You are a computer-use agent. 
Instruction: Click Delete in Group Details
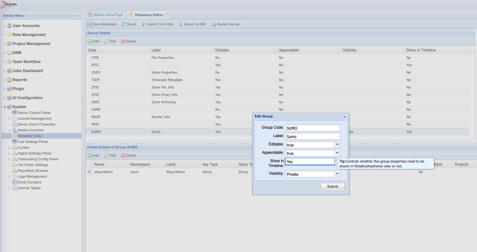[128, 41]
